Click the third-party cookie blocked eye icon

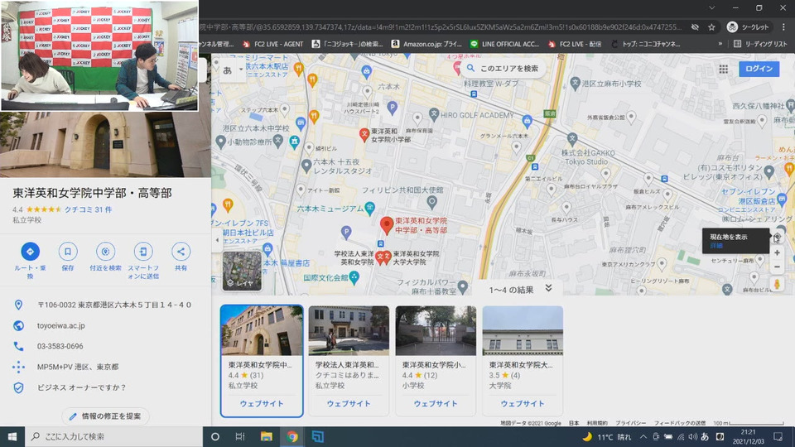[x=695, y=26]
